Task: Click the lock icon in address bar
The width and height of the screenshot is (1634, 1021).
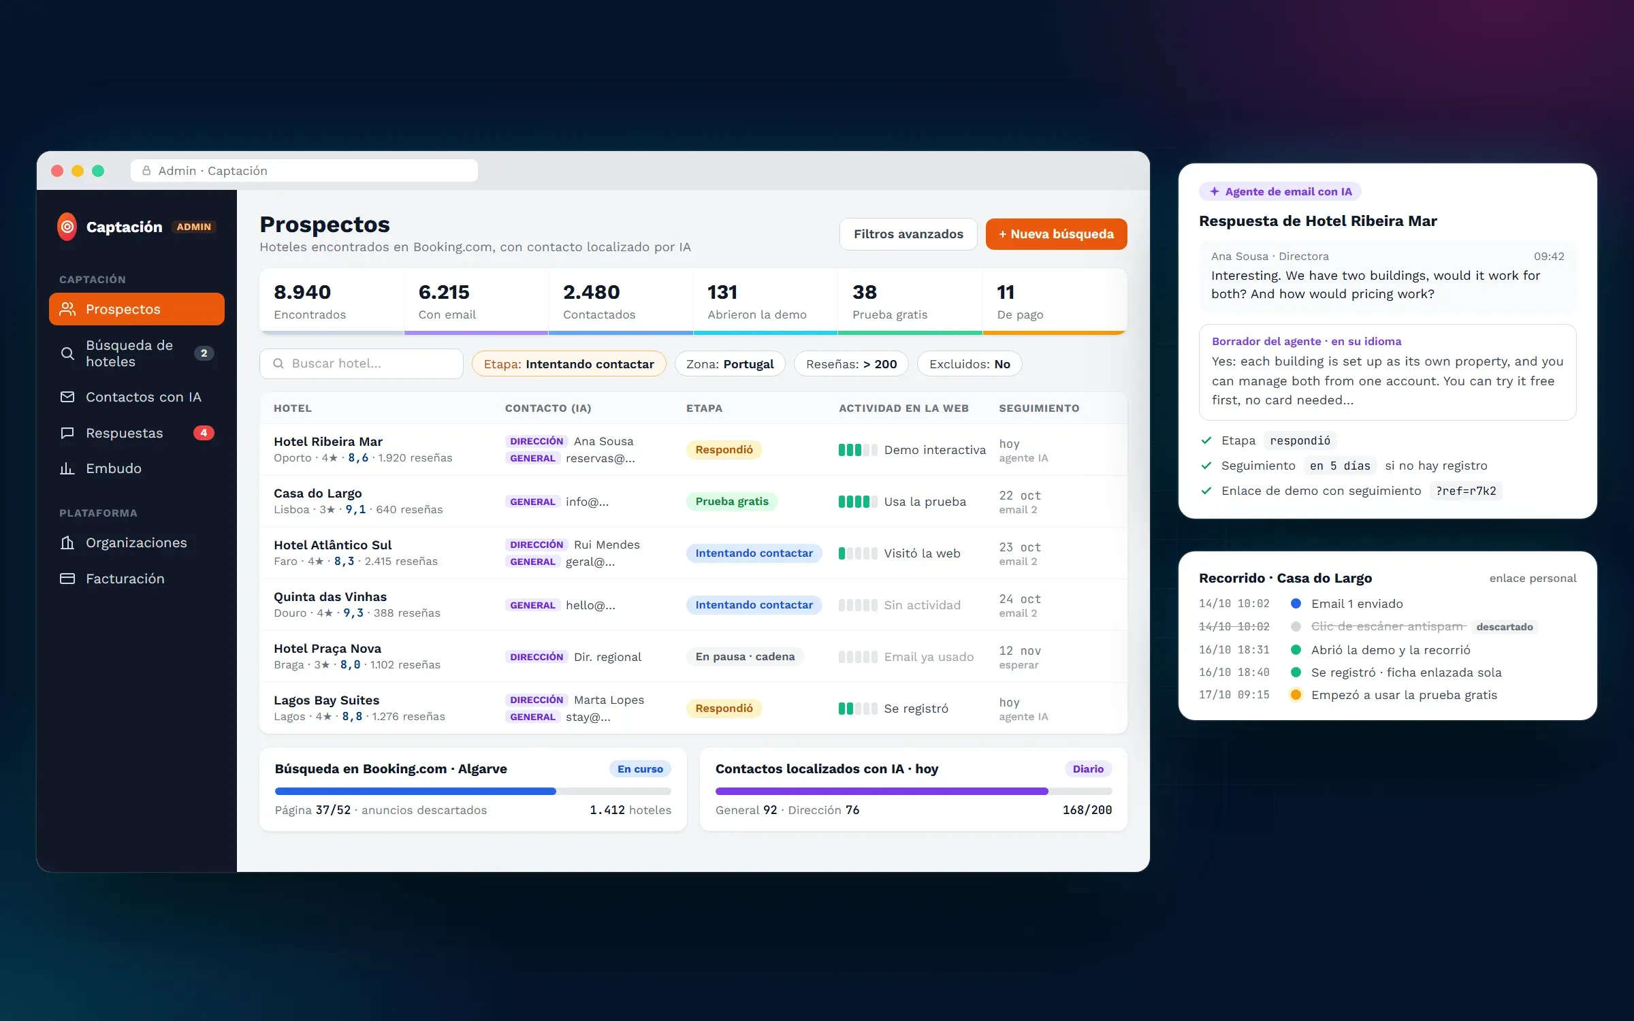Action: (146, 171)
